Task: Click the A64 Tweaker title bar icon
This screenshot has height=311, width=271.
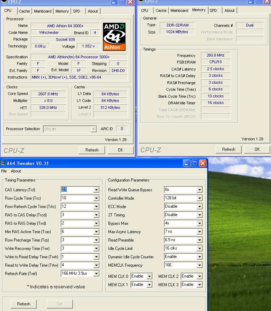Action: [x=3, y=163]
